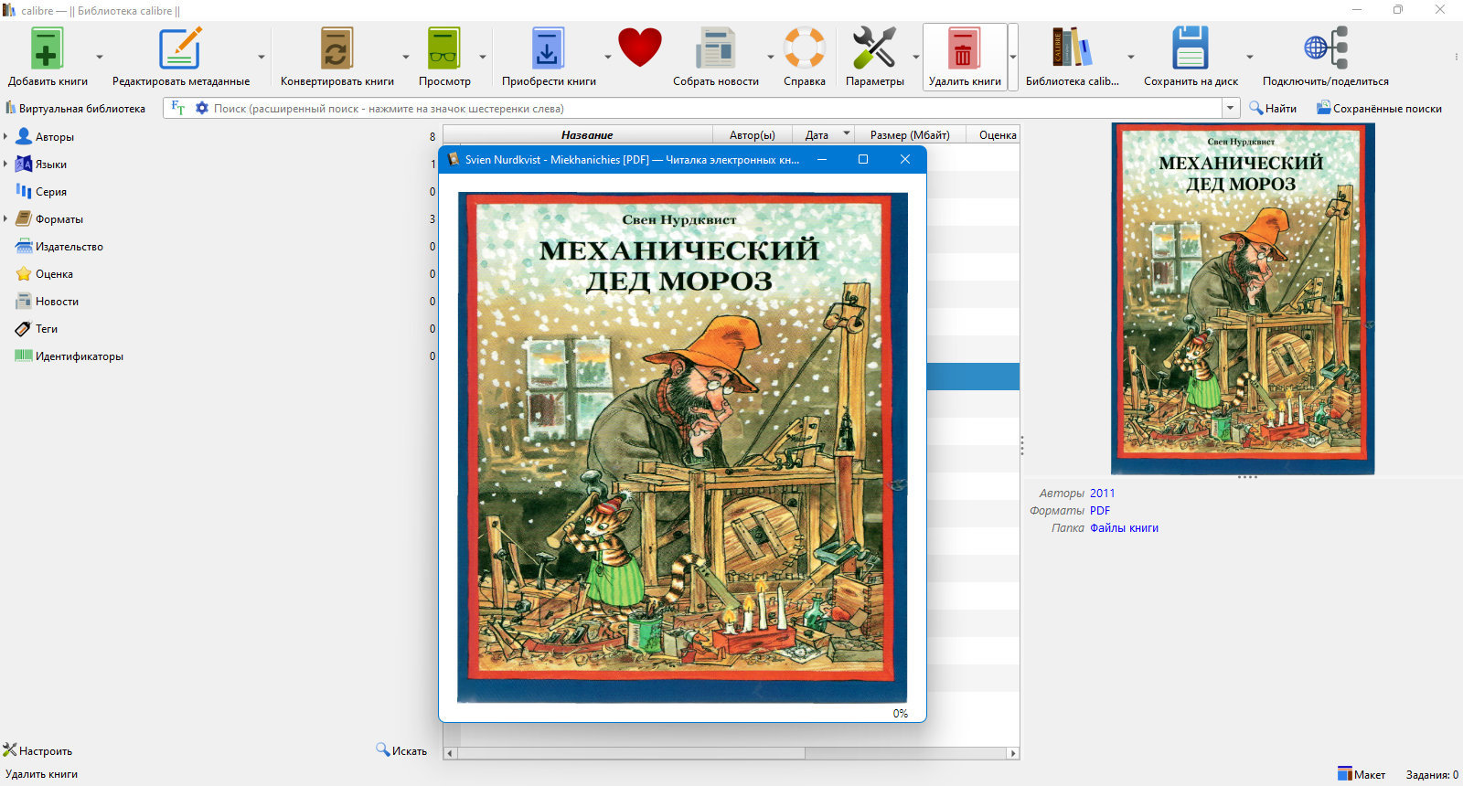
Task: Click Convert books icon
Action: (x=336, y=48)
